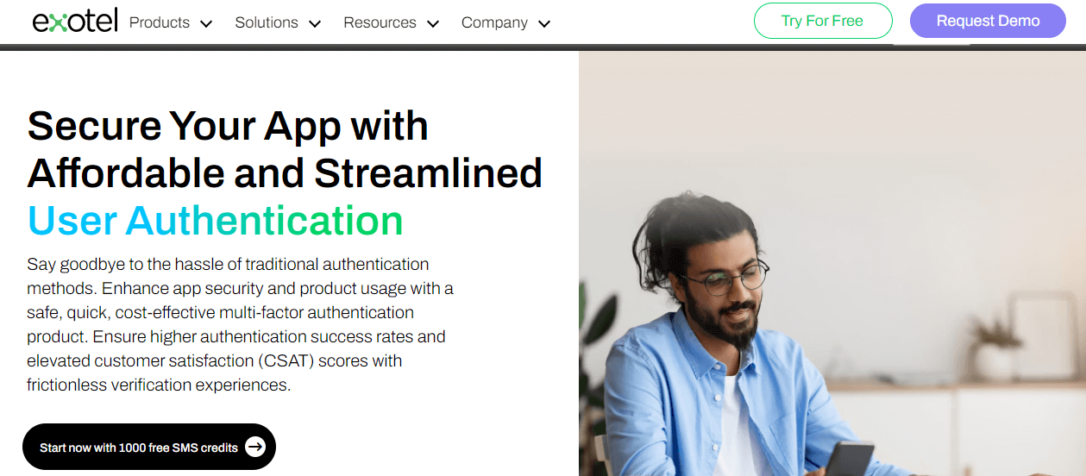Viewport: 1086px width, 476px height.
Task: Click the green x in the Exotel logo
Action: tap(57, 23)
